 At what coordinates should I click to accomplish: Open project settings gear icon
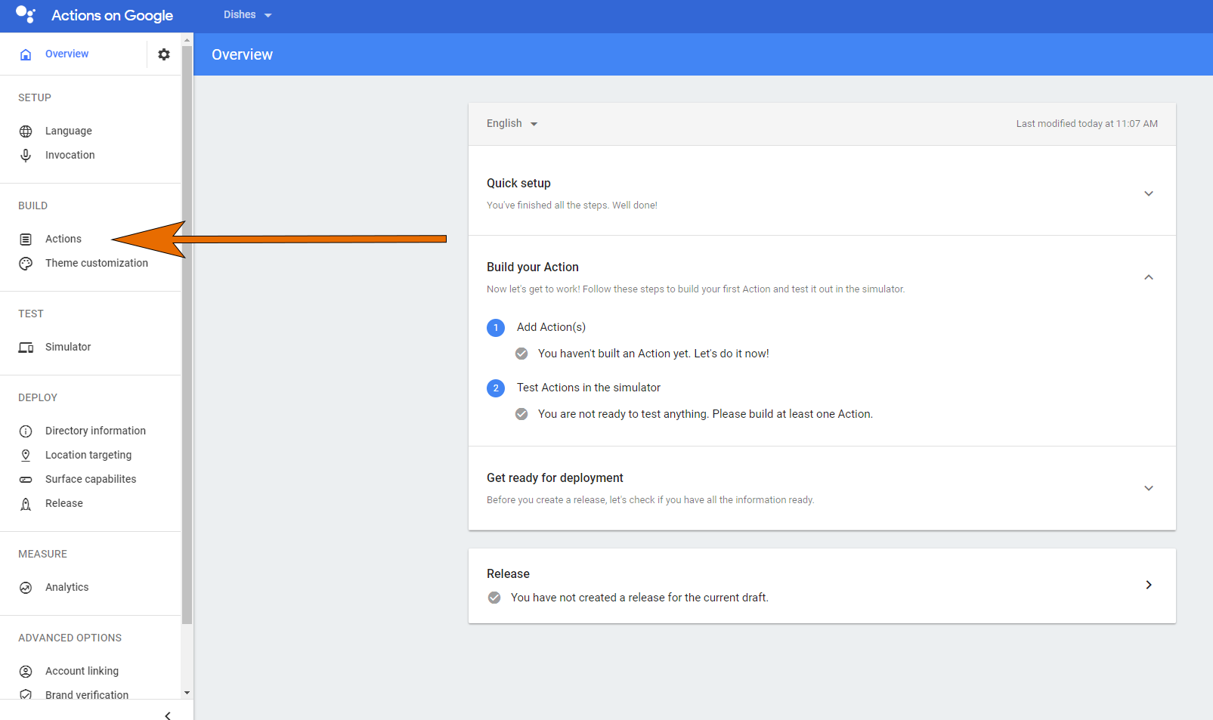pos(164,54)
